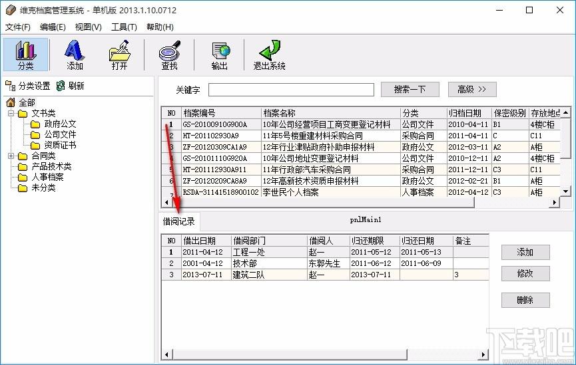Click borrow records horizontal scrollbar right arrow
Screen dimensions: 576x365
click(483, 354)
